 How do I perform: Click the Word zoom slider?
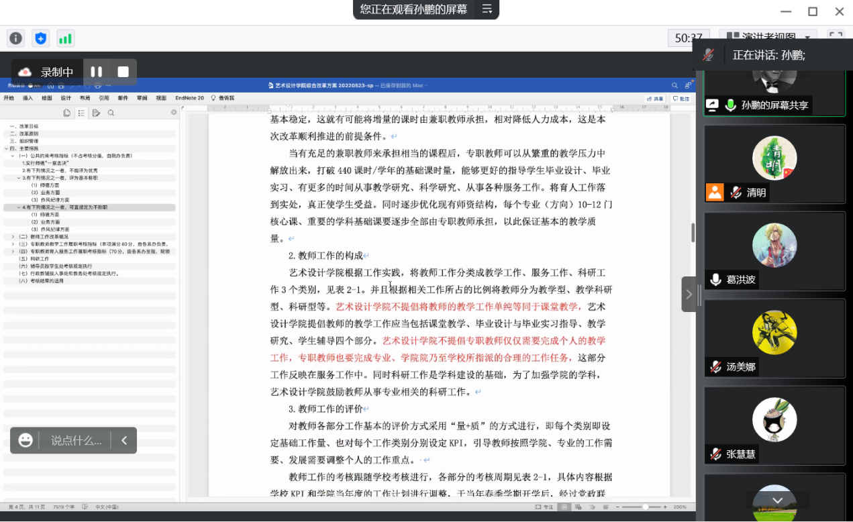coord(644,507)
